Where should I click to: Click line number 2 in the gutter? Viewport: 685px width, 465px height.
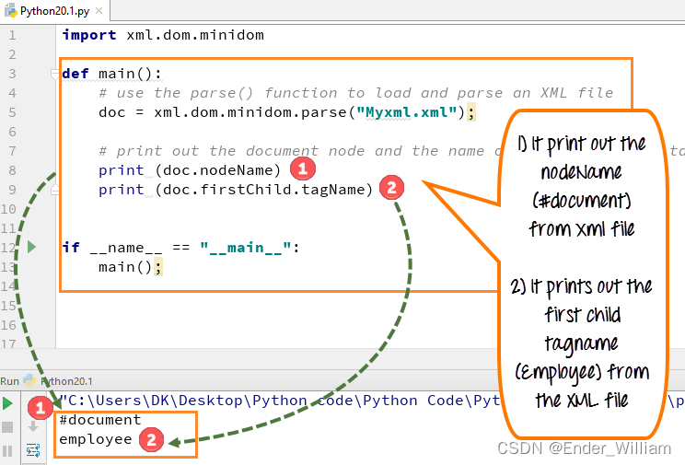(12, 54)
